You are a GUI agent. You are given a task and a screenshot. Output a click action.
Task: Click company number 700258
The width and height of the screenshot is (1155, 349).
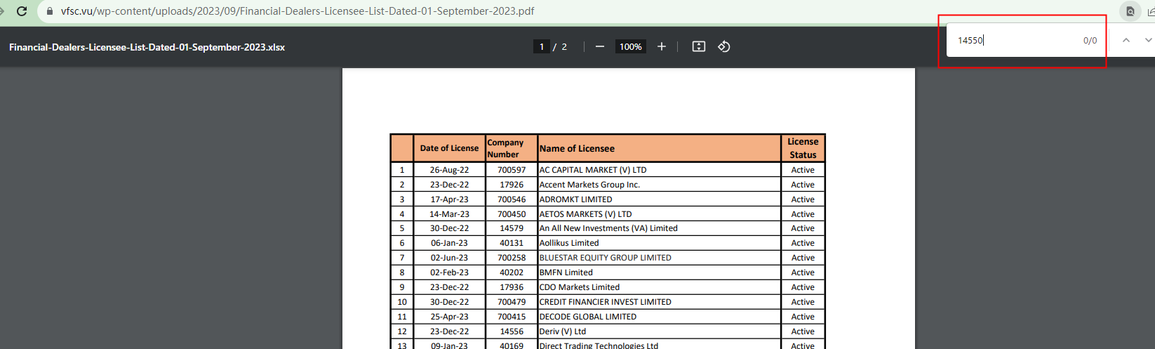pyautogui.click(x=512, y=258)
